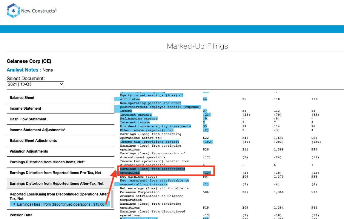Select Balance Sheet Adjustments
Viewport: 344px width, 219px height.
(61, 141)
